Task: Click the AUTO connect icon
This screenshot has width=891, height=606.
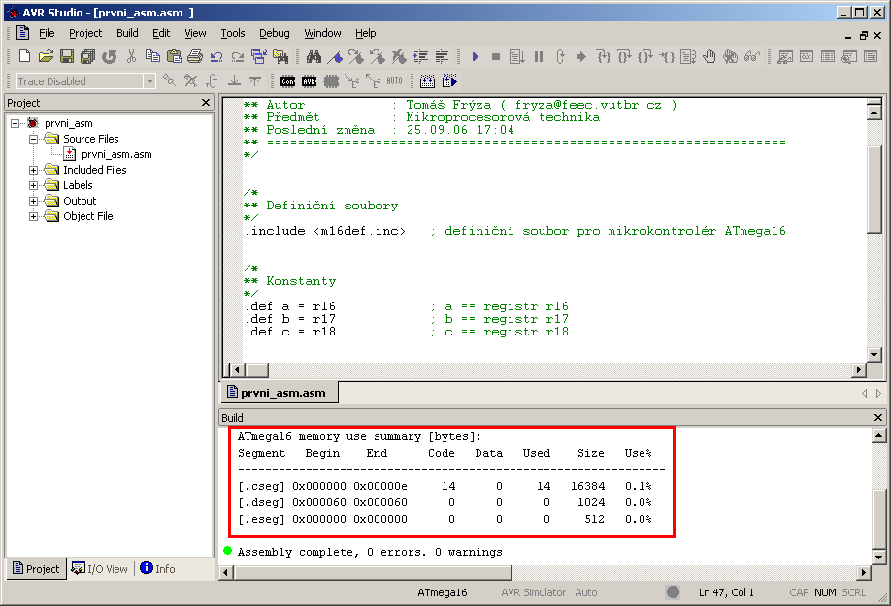Action: [x=394, y=81]
